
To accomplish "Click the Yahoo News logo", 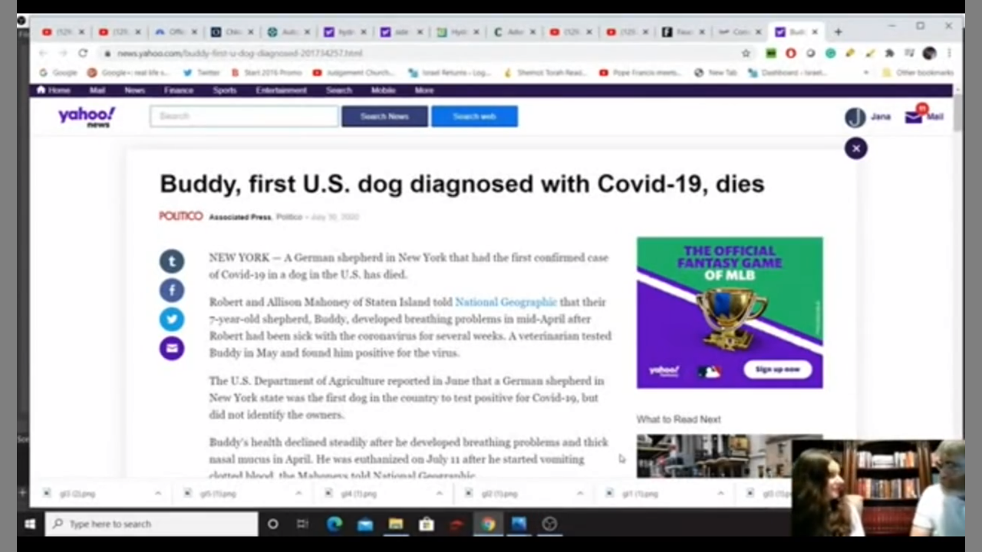I will click(86, 117).
